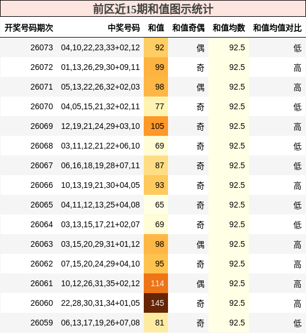Click winning numbers 06,16,18,19,28+07,11
The width and height of the screenshot is (306, 333).
(100, 165)
